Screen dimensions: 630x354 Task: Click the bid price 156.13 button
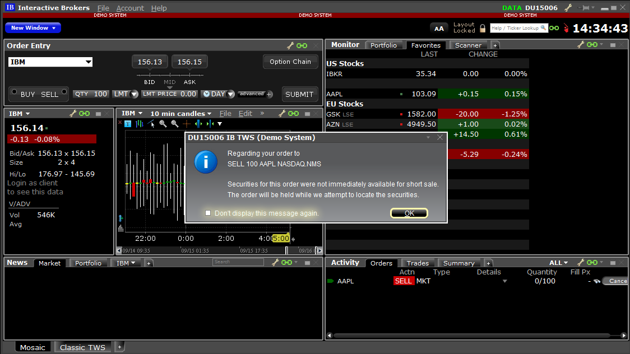pyautogui.click(x=150, y=62)
